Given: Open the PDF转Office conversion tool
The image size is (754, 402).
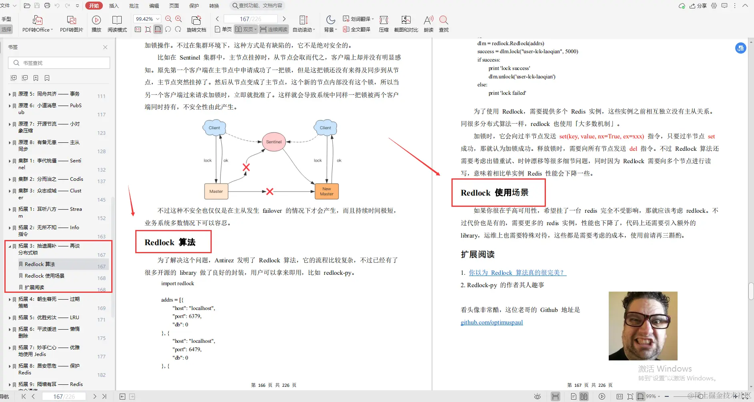Looking at the screenshot, I should (37, 23).
